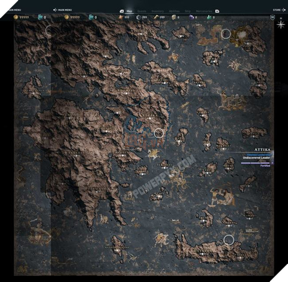This screenshot has width=288, height=282.
Task: Click the Thera island dot marker
Action: tap(204, 221)
